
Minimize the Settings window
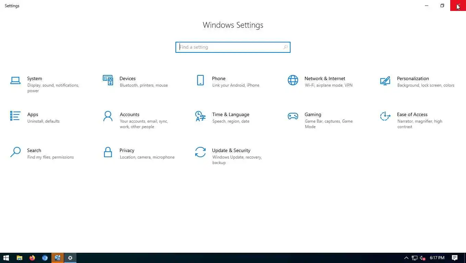tap(427, 5)
